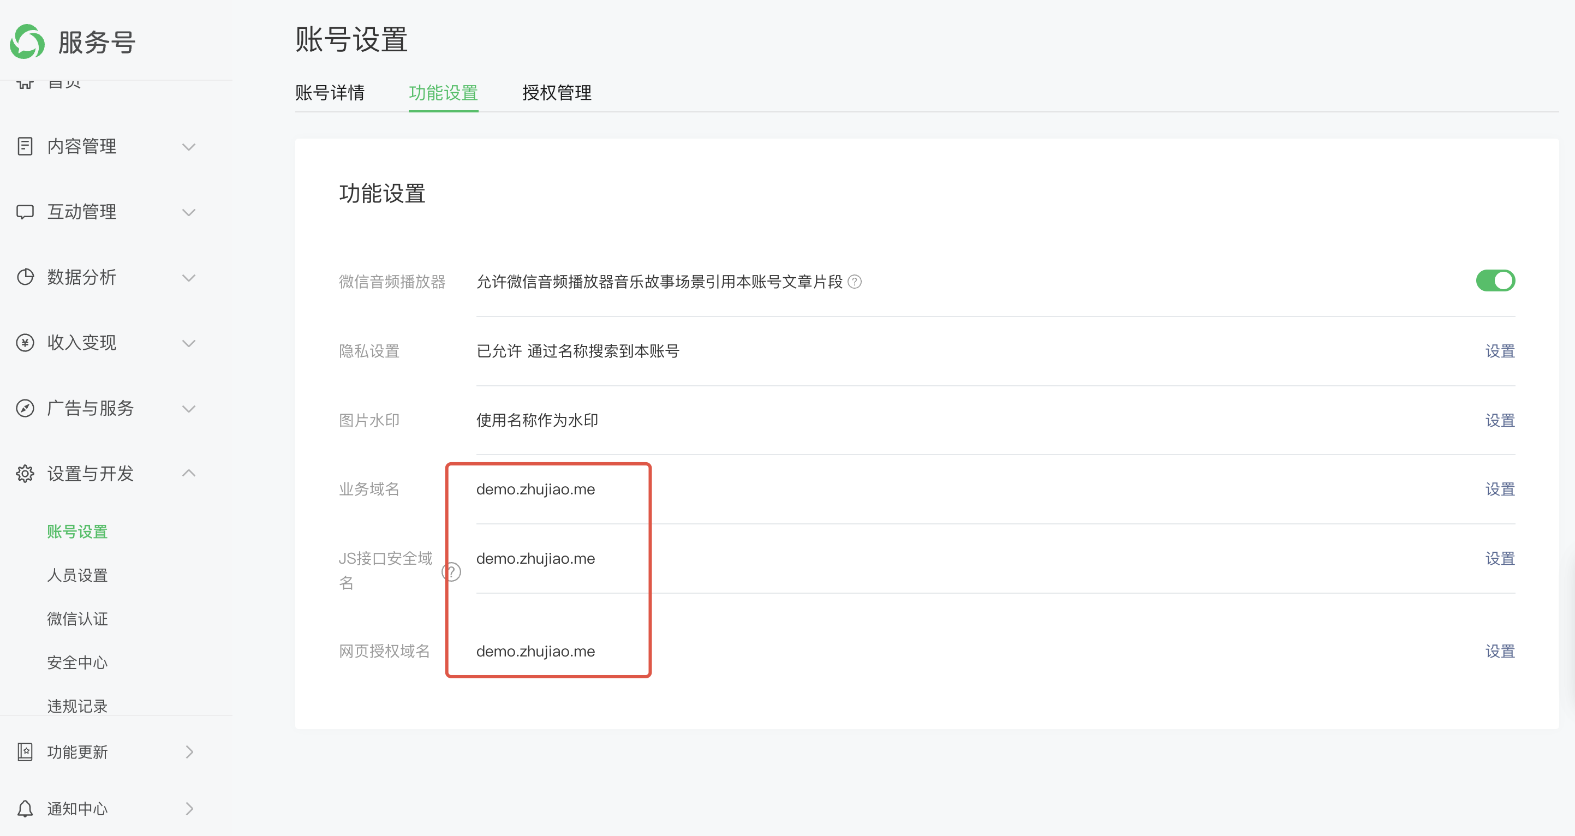This screenshot has height=836, width=1575.
Task: Click the 收入变现 yen coin icon
Action: (25, 343)
